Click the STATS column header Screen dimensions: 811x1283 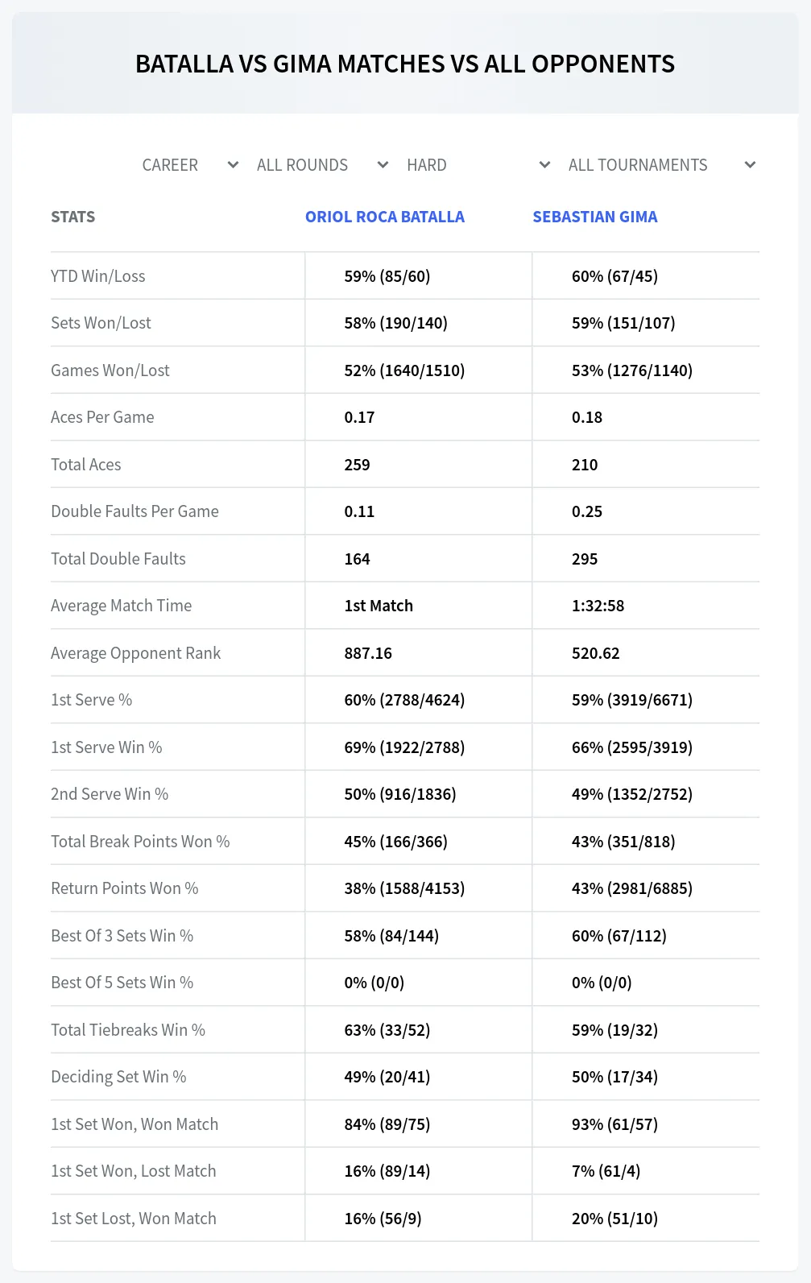[x=73, y=217]
